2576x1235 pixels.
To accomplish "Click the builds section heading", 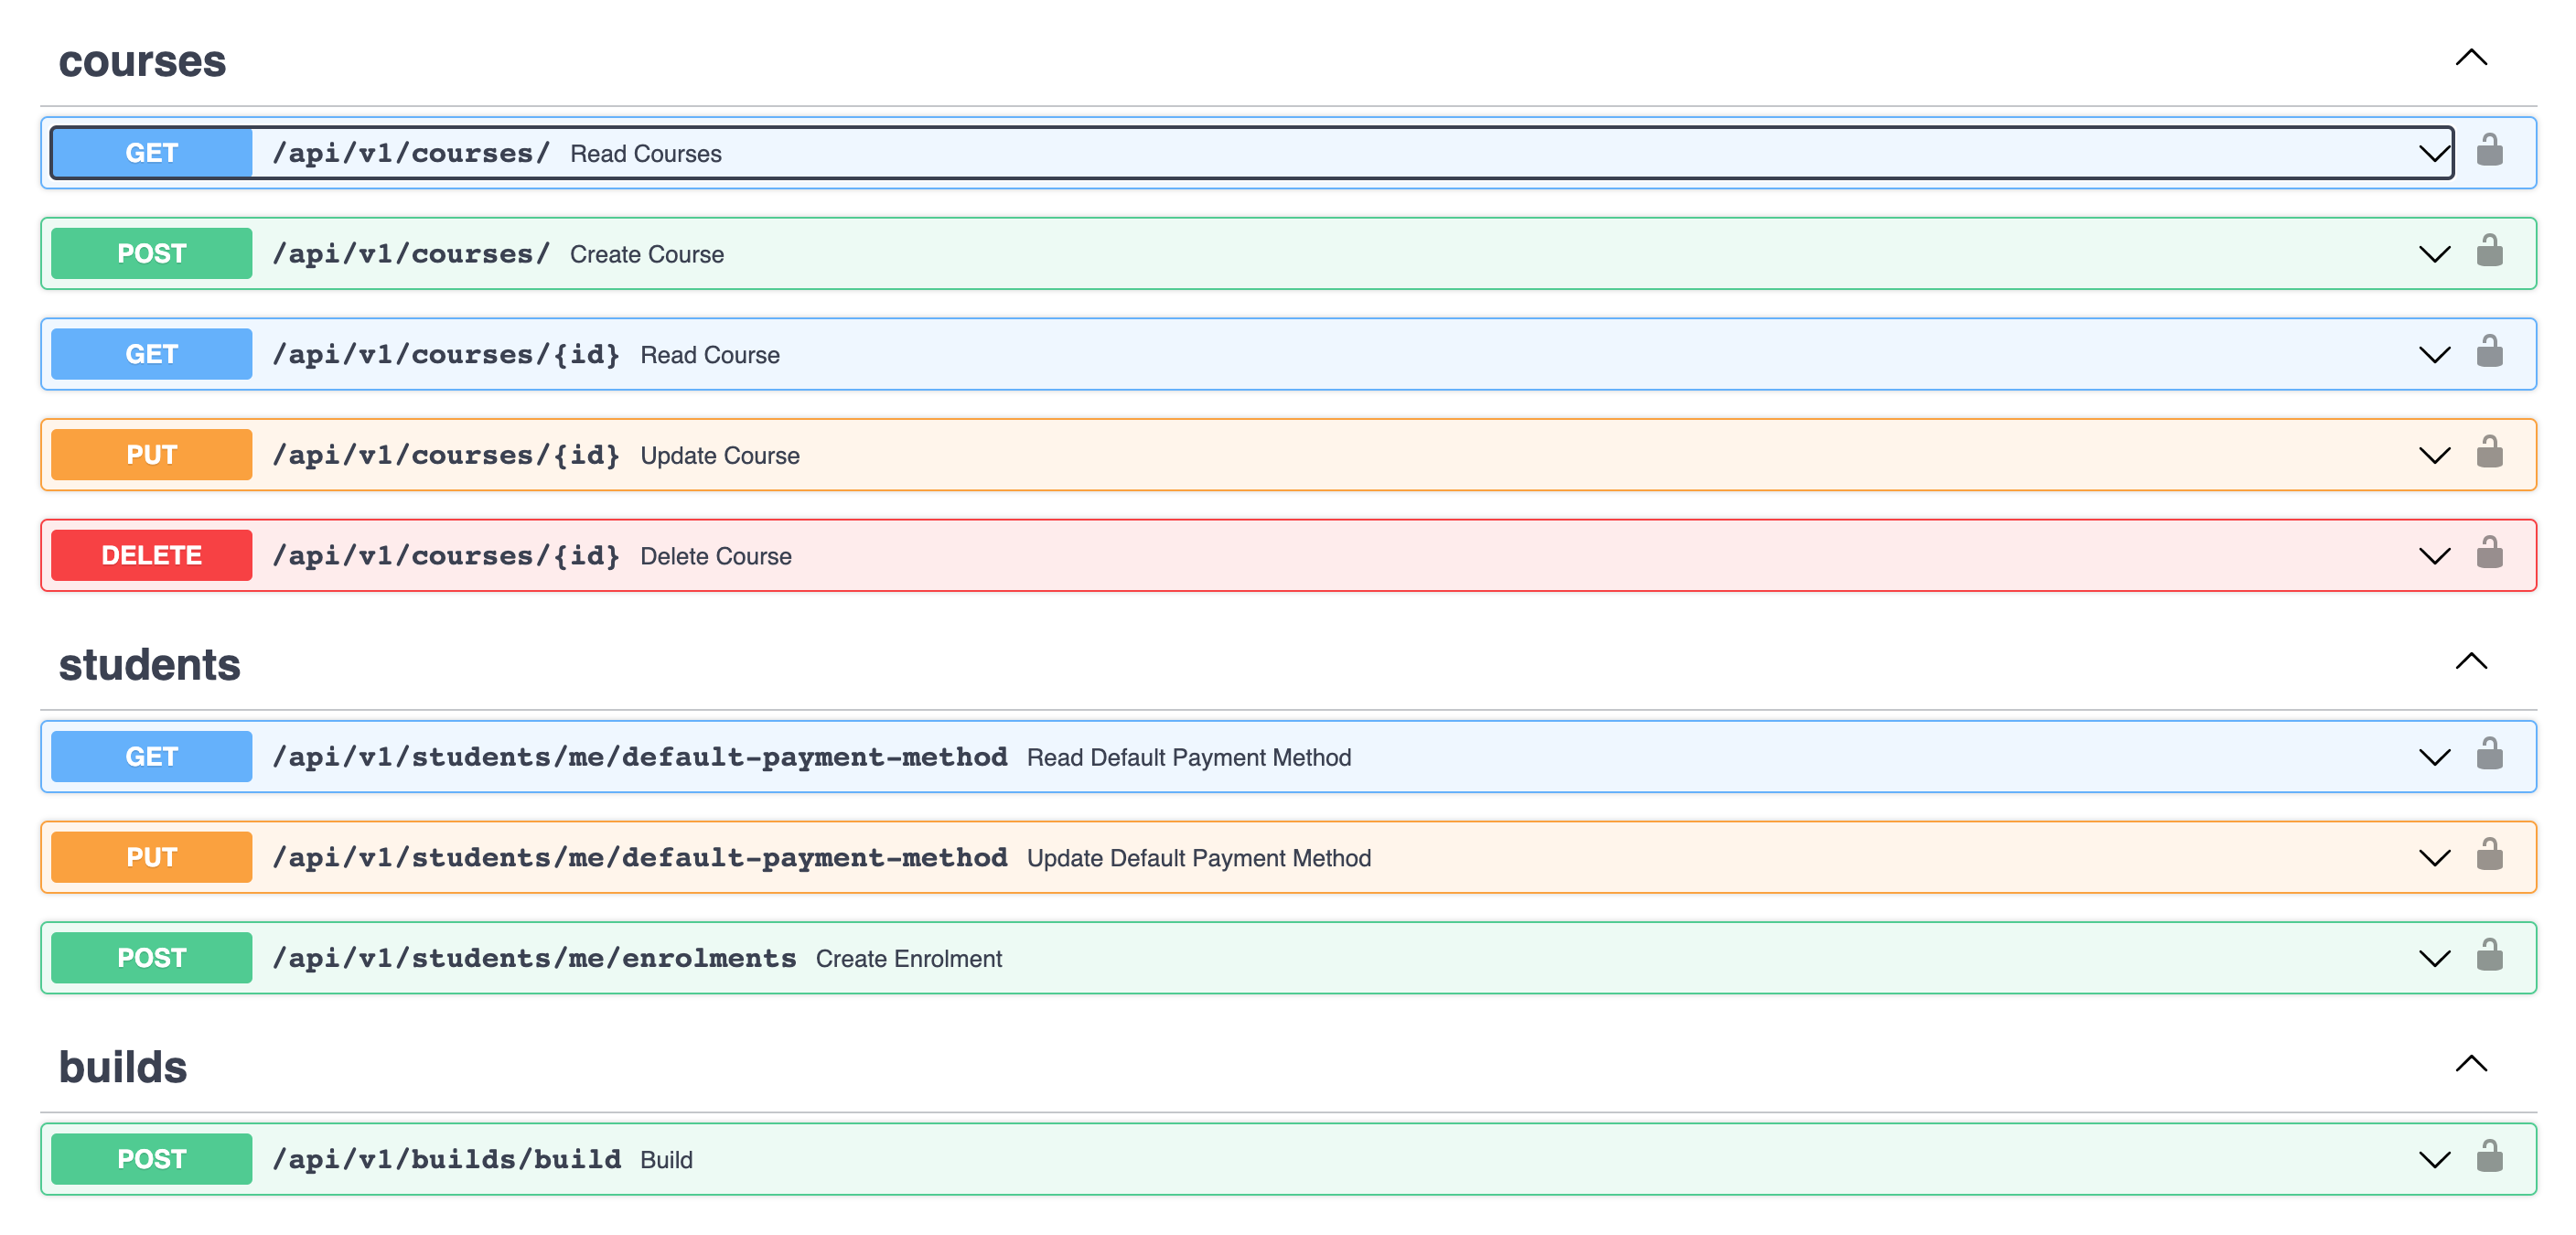I will coord(123,1068).
